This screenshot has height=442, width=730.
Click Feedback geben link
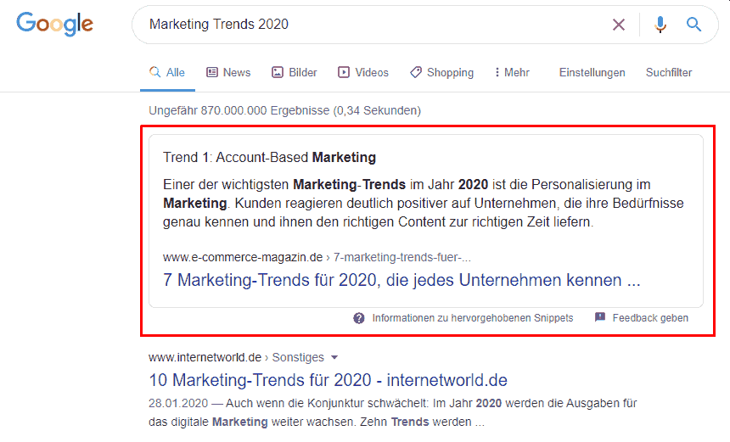[x=650, y=318]
